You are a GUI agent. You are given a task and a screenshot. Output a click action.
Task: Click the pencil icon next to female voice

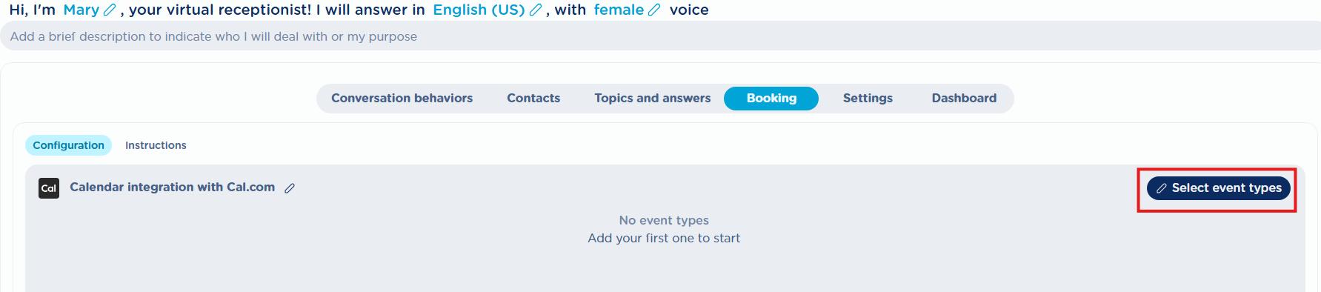(653, 10)
